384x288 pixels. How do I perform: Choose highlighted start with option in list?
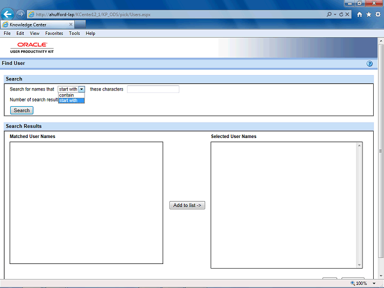click(x=71, y=100)
